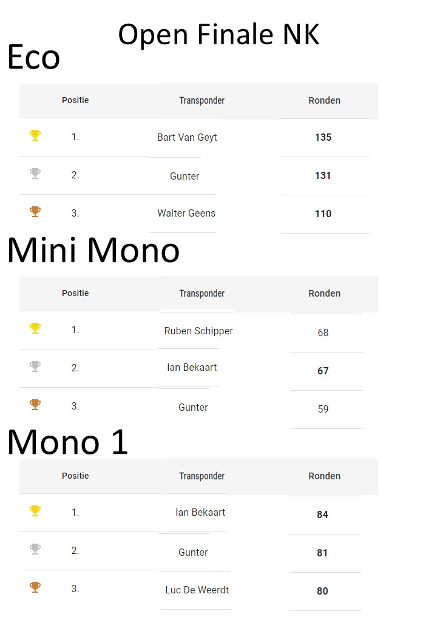Select Walter Geens in Eco results

186,213
